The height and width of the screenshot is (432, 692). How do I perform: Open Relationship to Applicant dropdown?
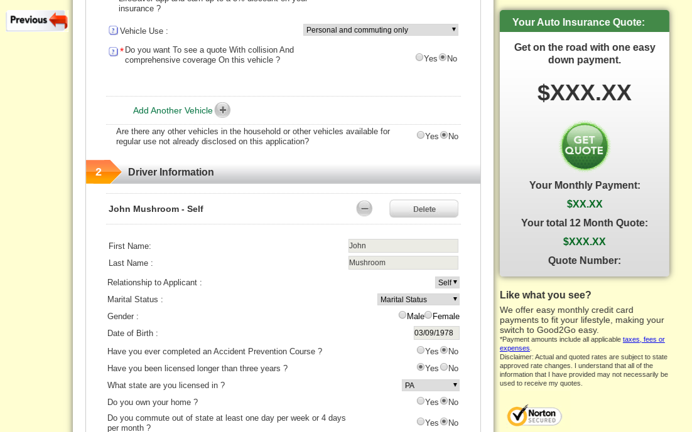click(x=447, y=282)
